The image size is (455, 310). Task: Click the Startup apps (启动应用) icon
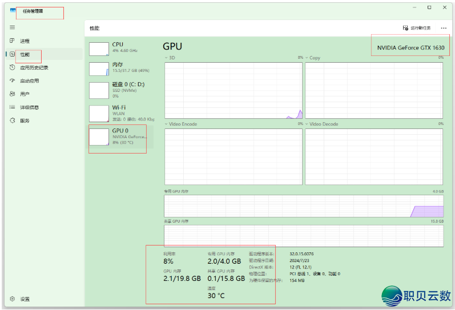12,80
